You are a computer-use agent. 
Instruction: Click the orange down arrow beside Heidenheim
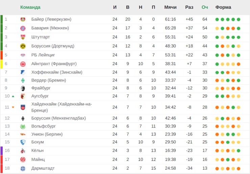click(x=13, y=107)
